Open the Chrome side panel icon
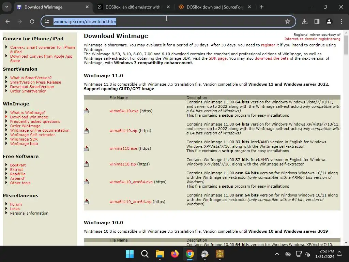 pyautogui.click(x=317, y=21)
